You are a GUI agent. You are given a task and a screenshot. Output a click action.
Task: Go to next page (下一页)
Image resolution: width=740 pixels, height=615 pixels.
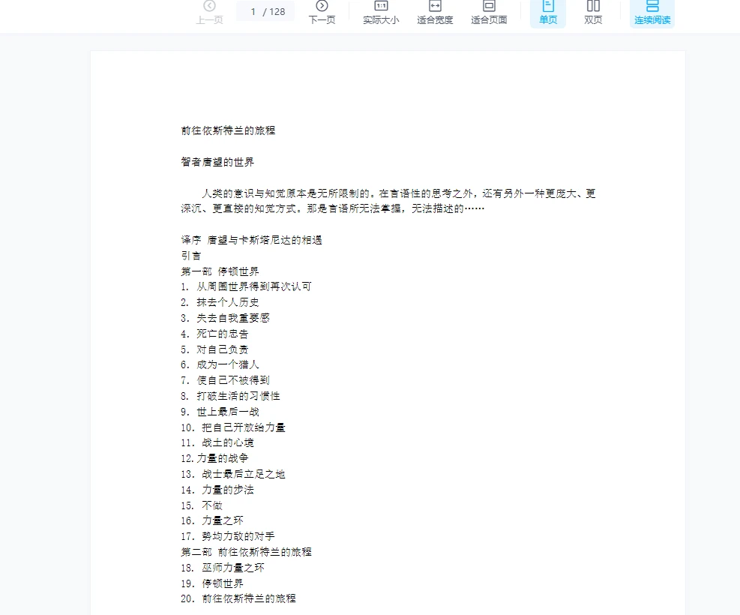click(322, 13)
